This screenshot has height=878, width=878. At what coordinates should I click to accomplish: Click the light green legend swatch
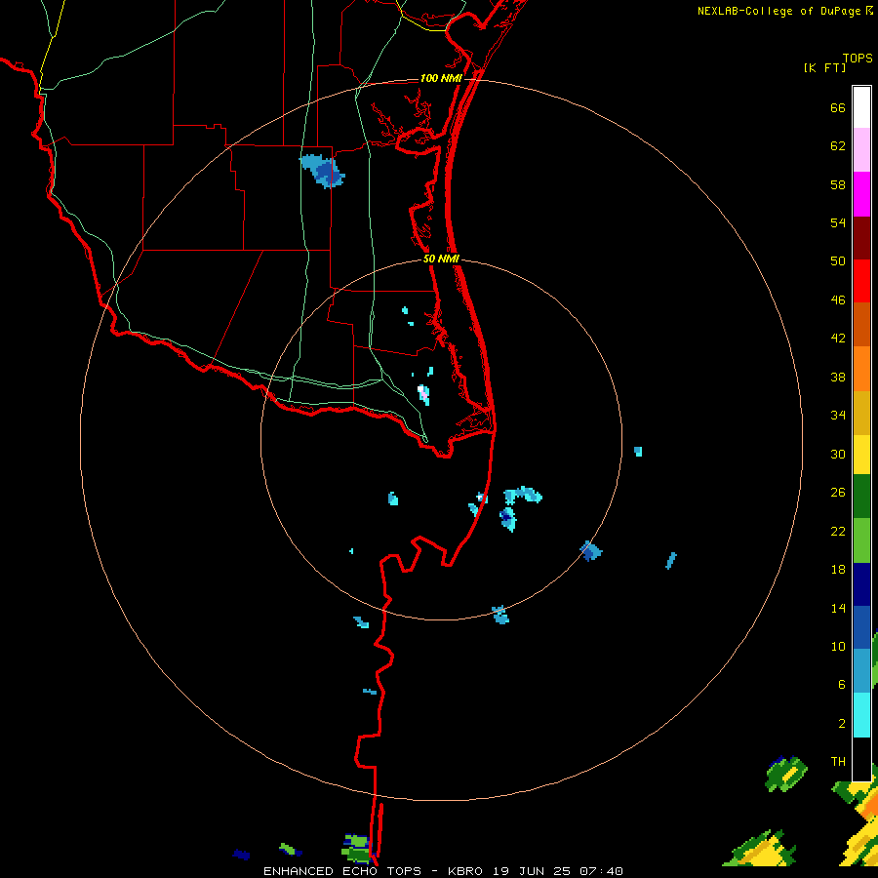pos(861,540)
